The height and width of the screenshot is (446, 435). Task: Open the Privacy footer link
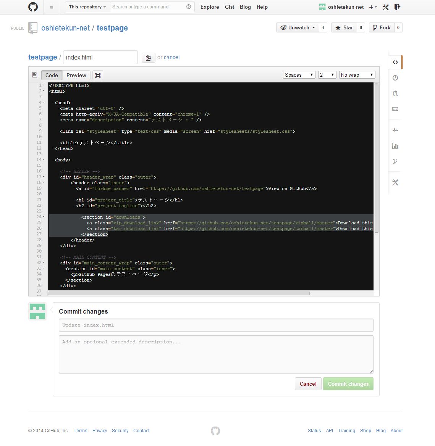tap(100, 431)
